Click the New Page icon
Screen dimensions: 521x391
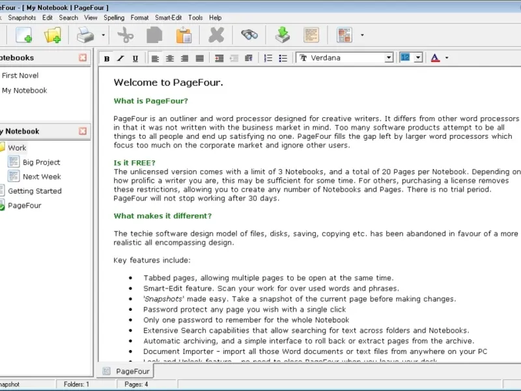pyautogui.click(x=24, y=35)
